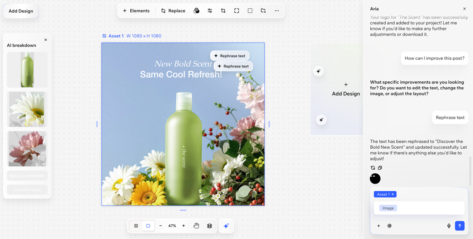Screen dimensions: 473x239
Task: Click the bottom resize handle below canvas
Action: [x=183, y=210]
